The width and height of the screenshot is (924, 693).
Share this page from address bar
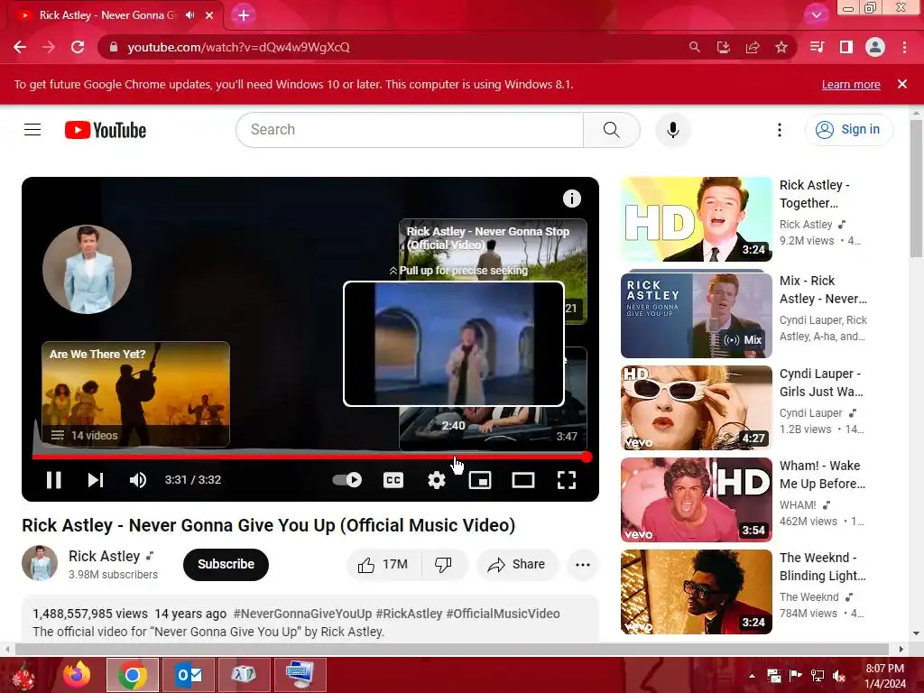pyautogui.click(x=752, y=47)
